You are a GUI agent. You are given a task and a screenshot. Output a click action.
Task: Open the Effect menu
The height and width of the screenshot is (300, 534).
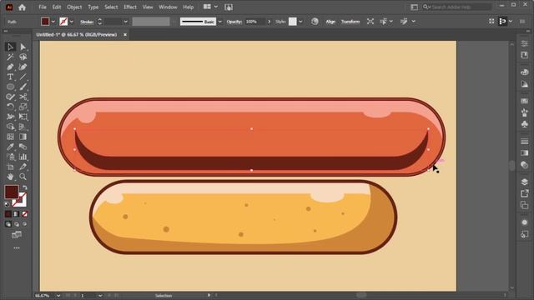click(130, 7)
